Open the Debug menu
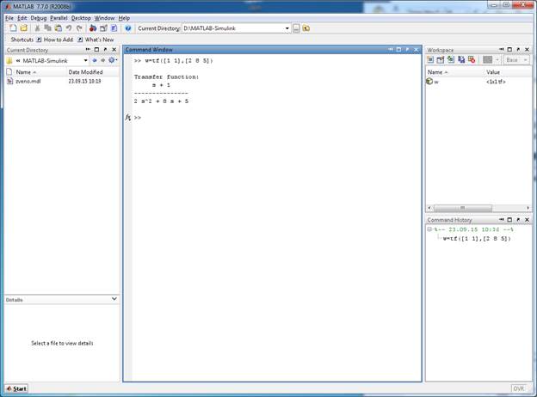Viewport: 537px width, 397px height. click(x=39, y=18)
